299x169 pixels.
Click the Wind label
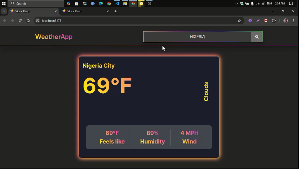coord(189,141)
